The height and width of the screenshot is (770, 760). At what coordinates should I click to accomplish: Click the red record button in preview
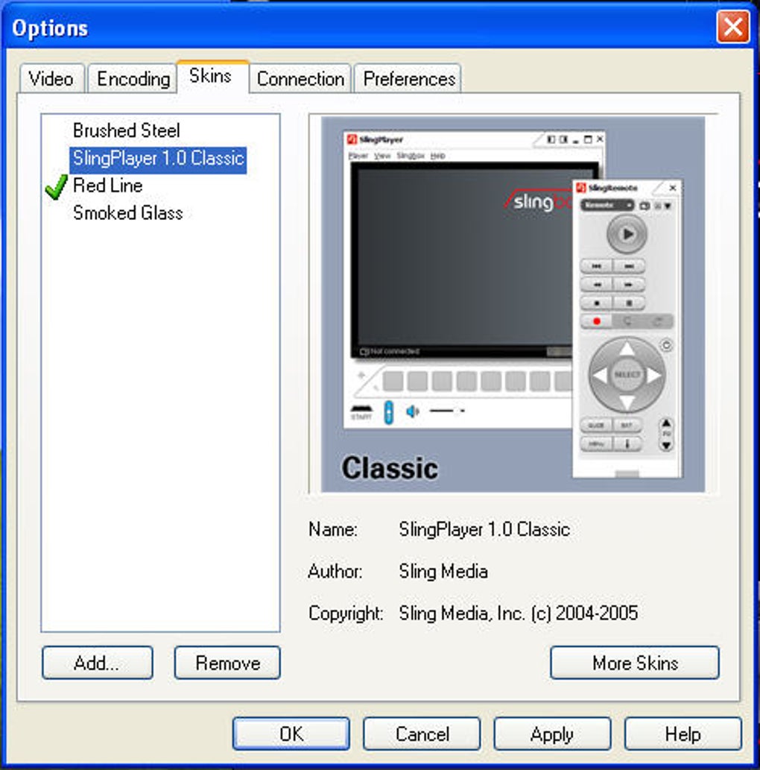[x=597, y=322]
